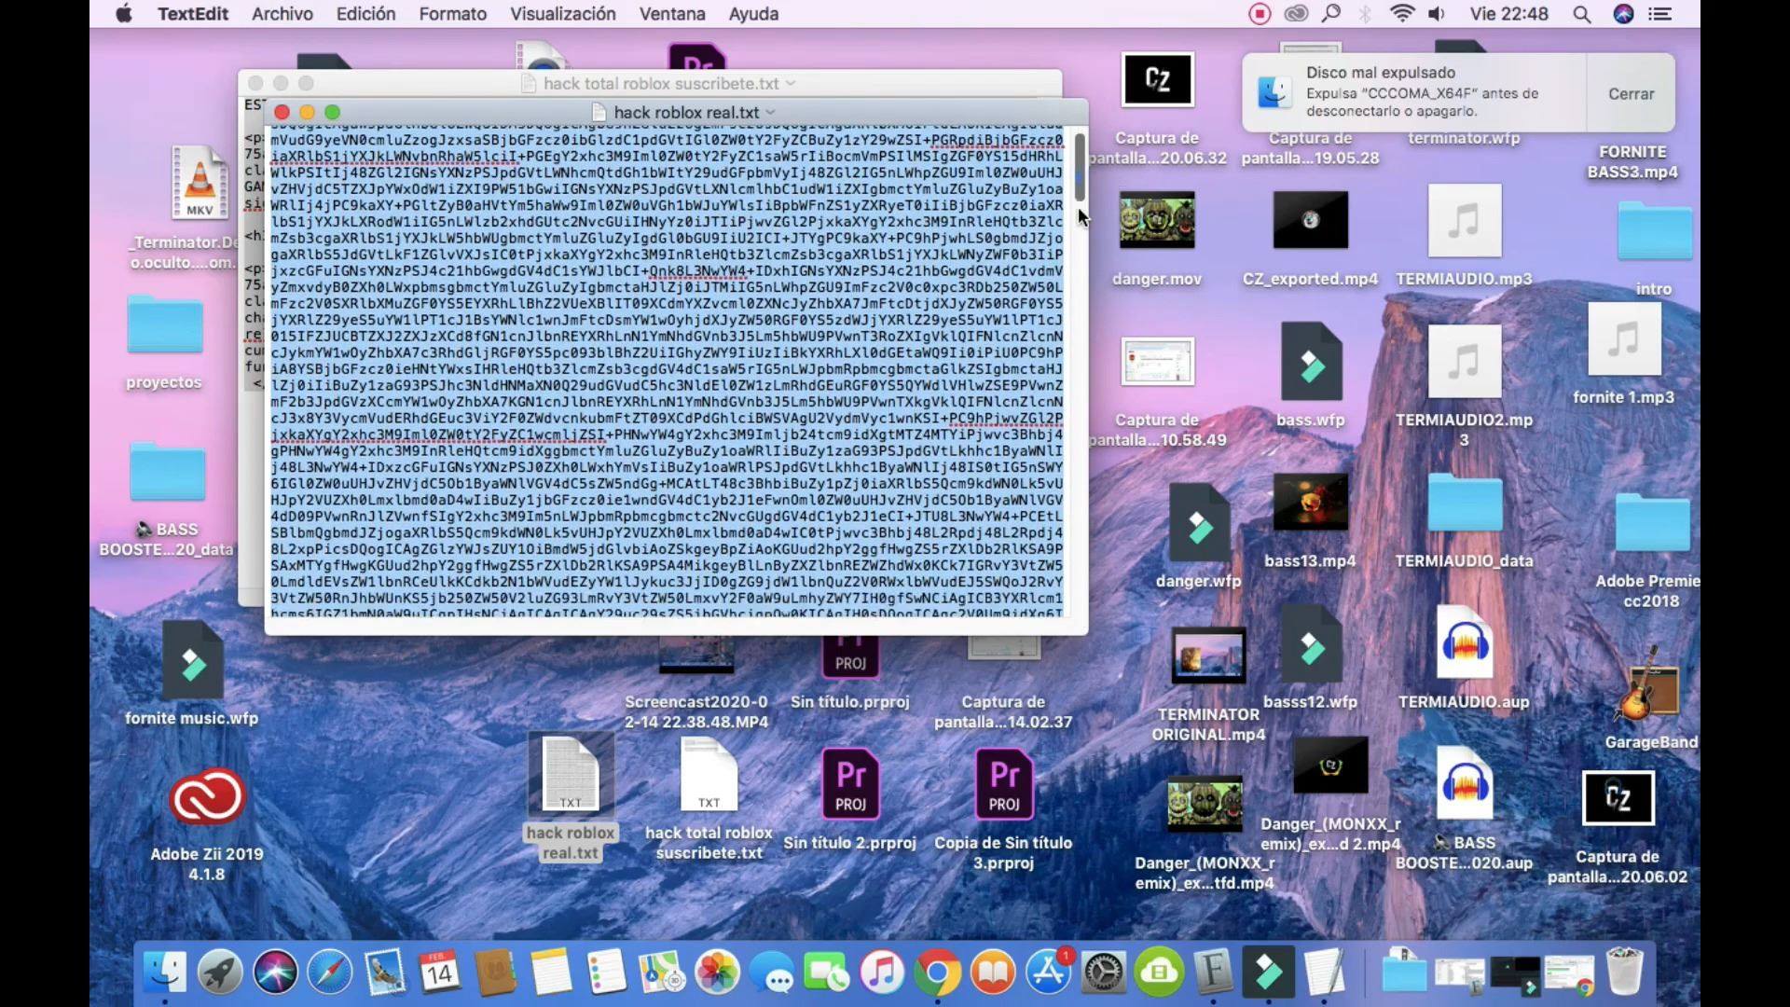The image size is (1790, 1007).
Task: Click Cerrar on the disk notification
Action: 1631,93
